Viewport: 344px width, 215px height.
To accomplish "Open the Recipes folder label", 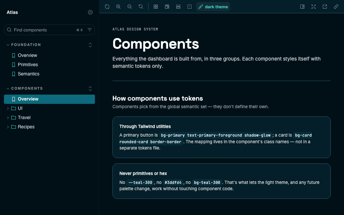I will pyautogui.click(x=26, y=127).
